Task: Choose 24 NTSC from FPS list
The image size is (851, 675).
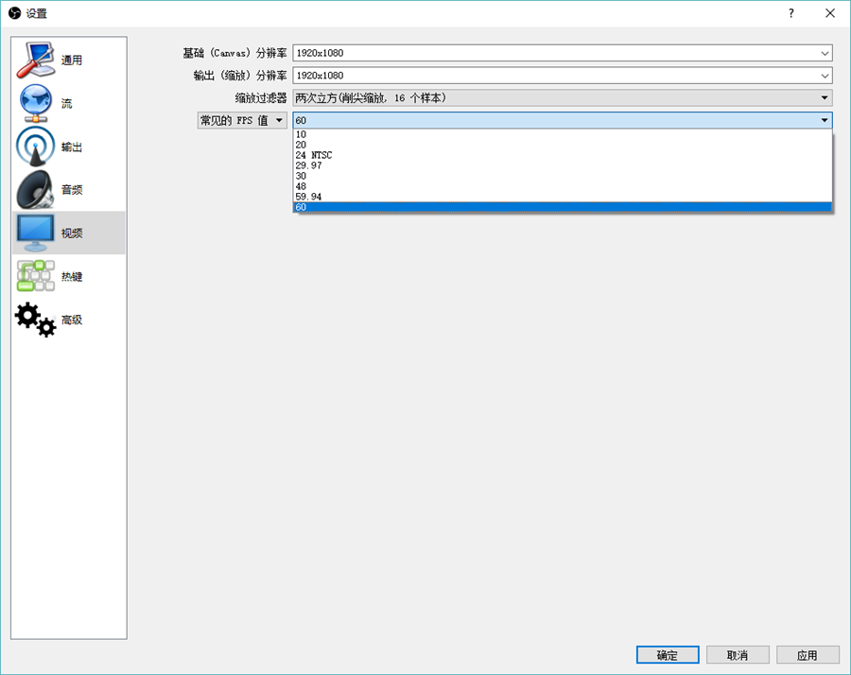Action: pos(314,155)
